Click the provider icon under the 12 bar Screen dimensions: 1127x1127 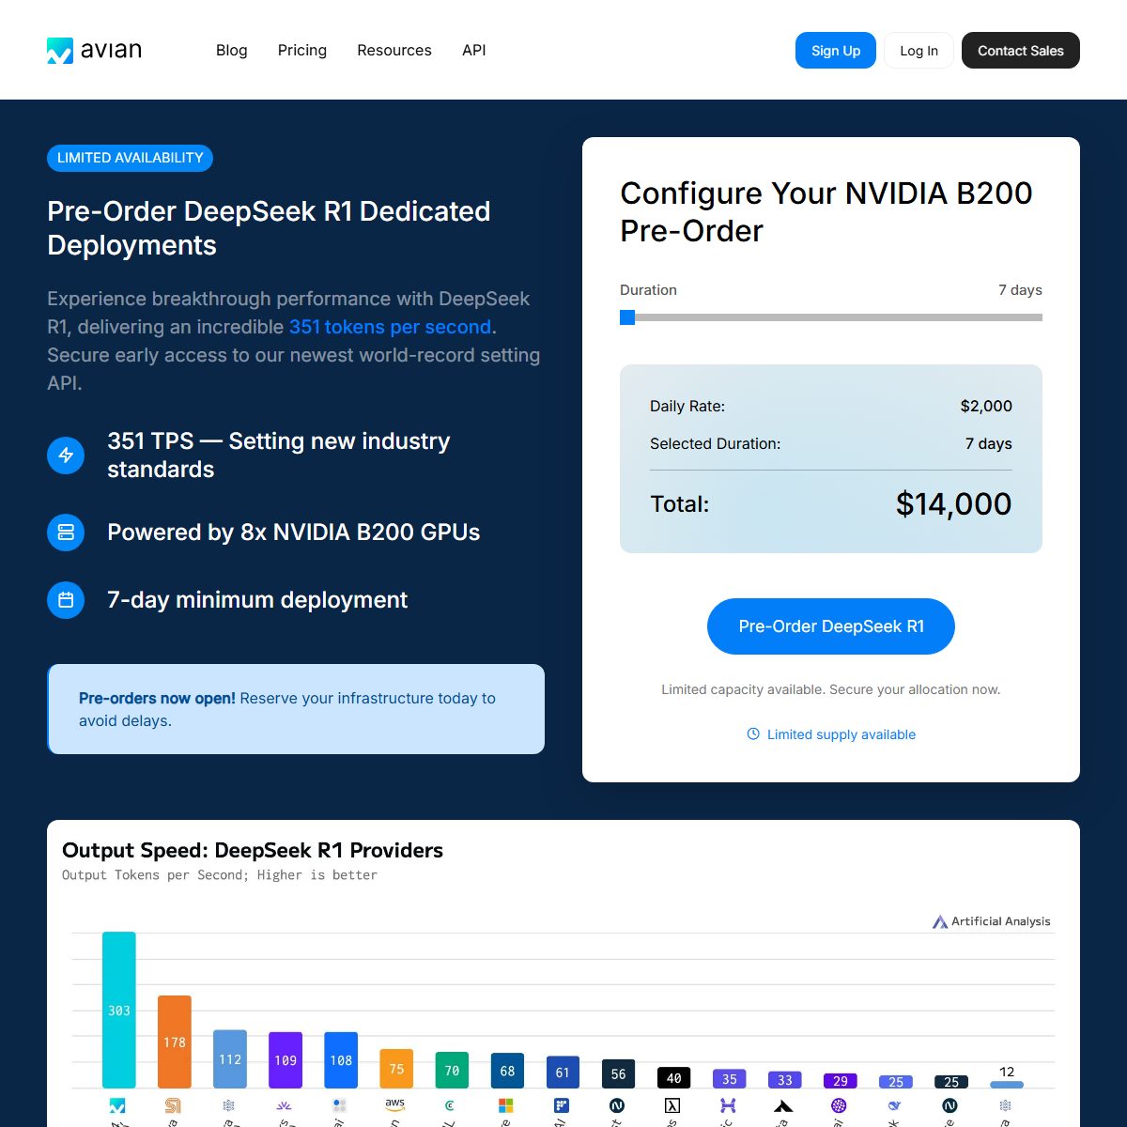click(1006, 1105)
